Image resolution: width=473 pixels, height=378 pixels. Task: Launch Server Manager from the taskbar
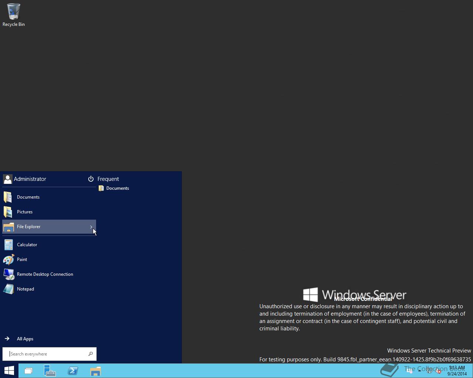(50, 371)
